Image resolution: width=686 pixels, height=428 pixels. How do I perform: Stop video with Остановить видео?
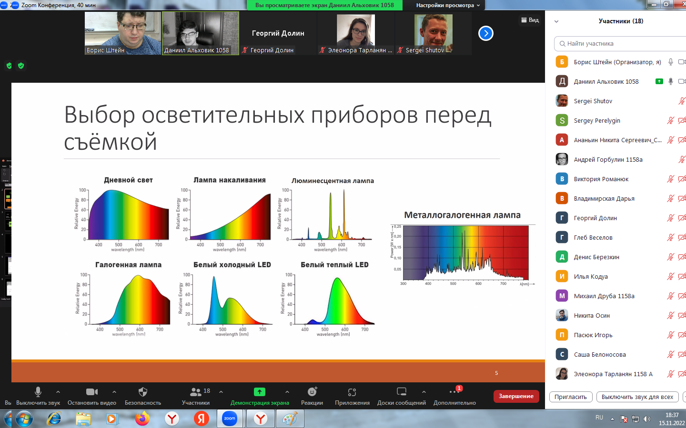point(92,392)
